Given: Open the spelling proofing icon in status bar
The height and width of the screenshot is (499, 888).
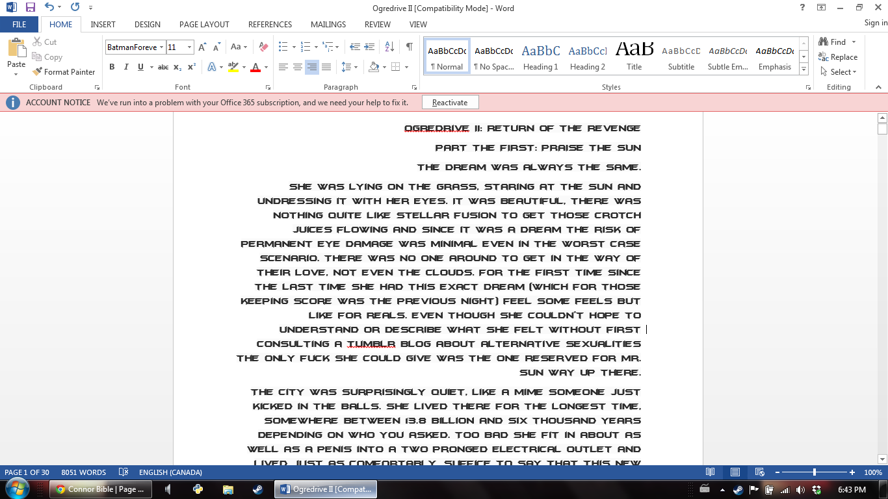Looking at the screenshot, I should (x=124, y=472).
